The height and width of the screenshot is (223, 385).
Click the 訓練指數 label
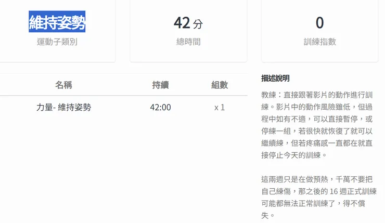pyautogui.click(x=319, y=42)
